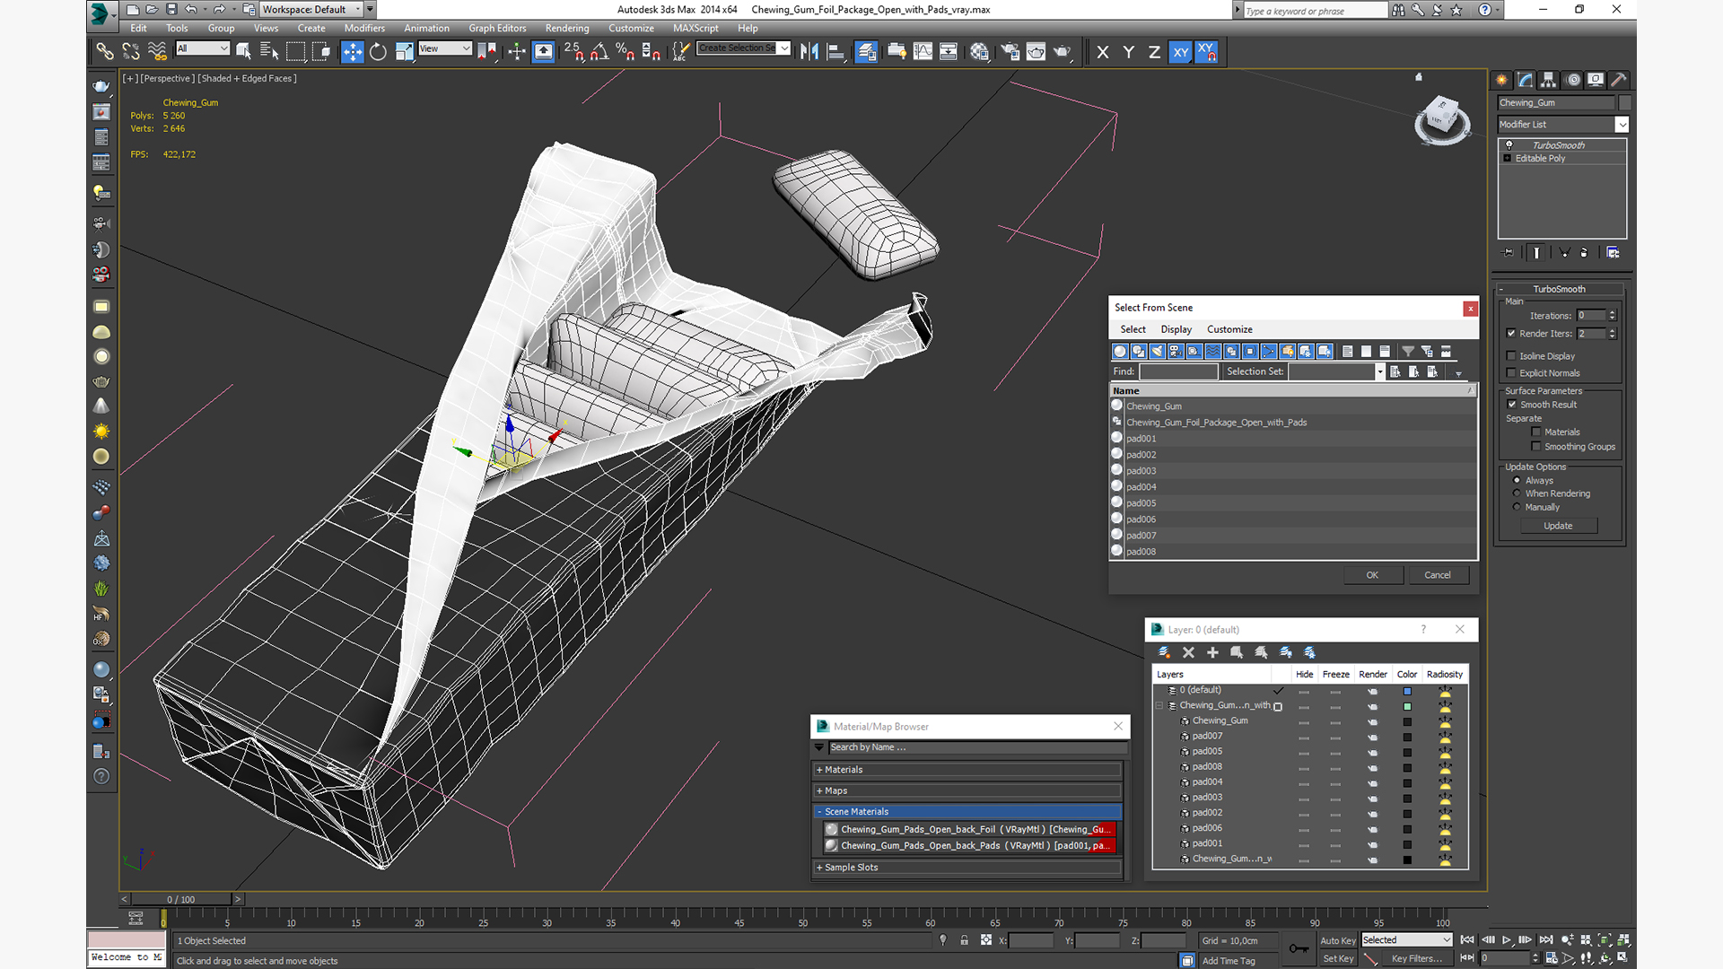Select the When Rendering radio option
The image size is (1723, 969).
[1517, 493]
